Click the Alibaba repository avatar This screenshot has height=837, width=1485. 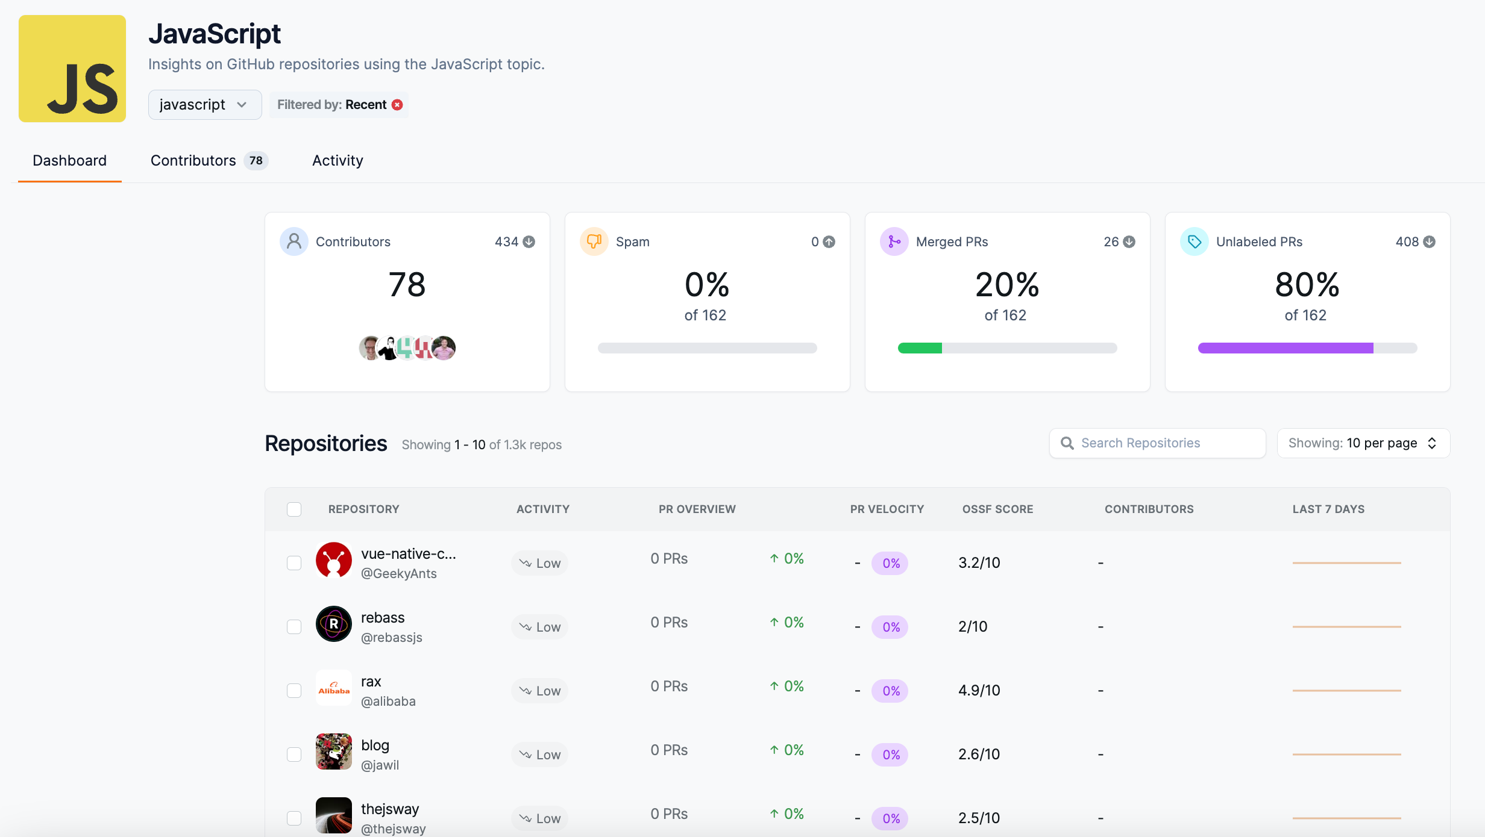tap(334, 688)
